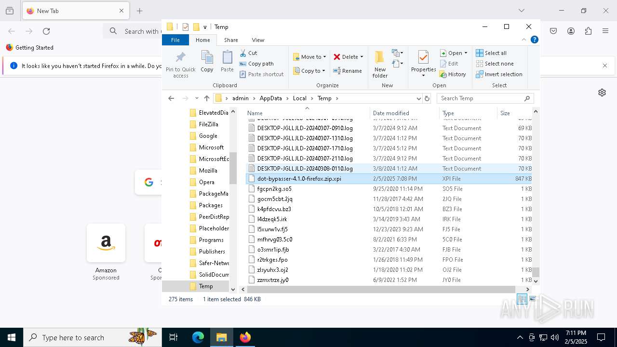Screen dimensions: 617x347
Task: Reload the Firefox page
Action: point(46,31)
